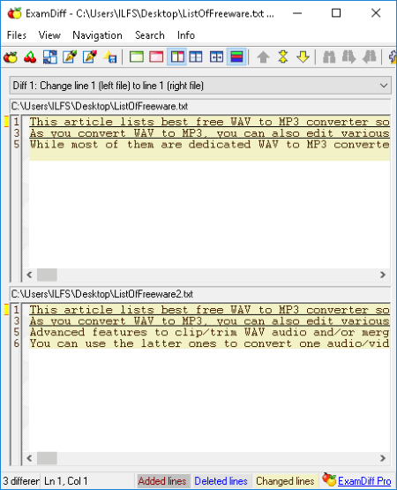This screenshot has width=397, height=490.
Task: Click the edit first file pencil icon
Action: click(x=70, y=57)
